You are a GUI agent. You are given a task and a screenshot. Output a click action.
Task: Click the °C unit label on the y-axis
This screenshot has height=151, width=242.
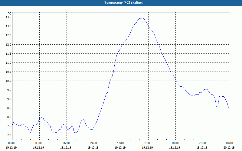10,14
